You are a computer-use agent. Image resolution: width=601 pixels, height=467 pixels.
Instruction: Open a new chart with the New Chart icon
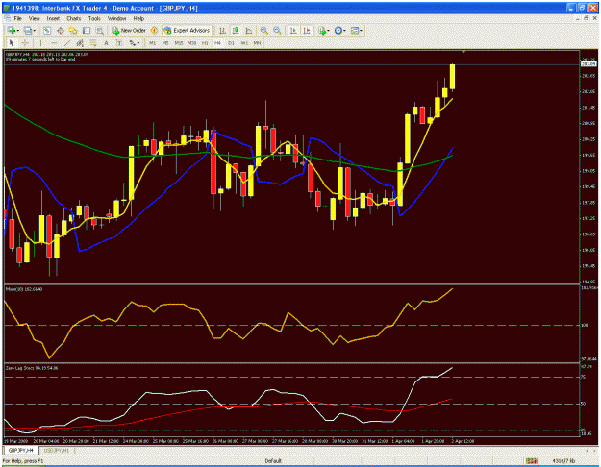[12, 30]
